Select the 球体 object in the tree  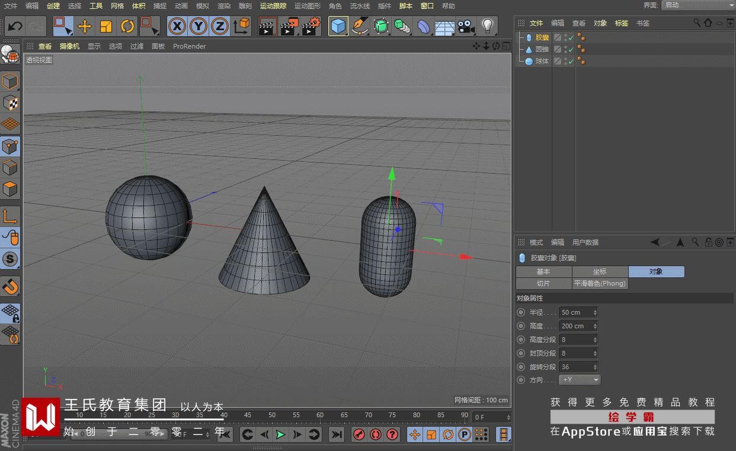[542, 61]
